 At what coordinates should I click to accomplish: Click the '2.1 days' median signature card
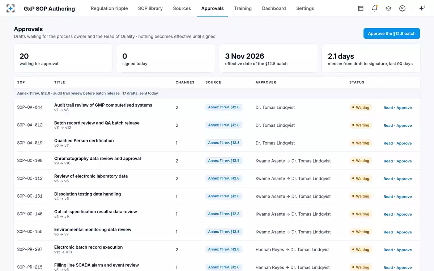371,59
